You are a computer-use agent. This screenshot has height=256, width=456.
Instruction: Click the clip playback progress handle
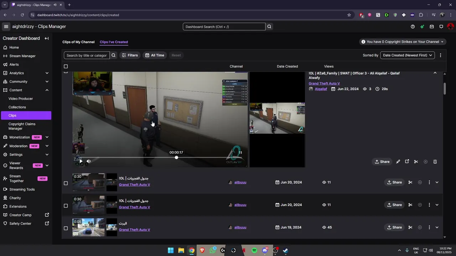(x=176, y=158)
